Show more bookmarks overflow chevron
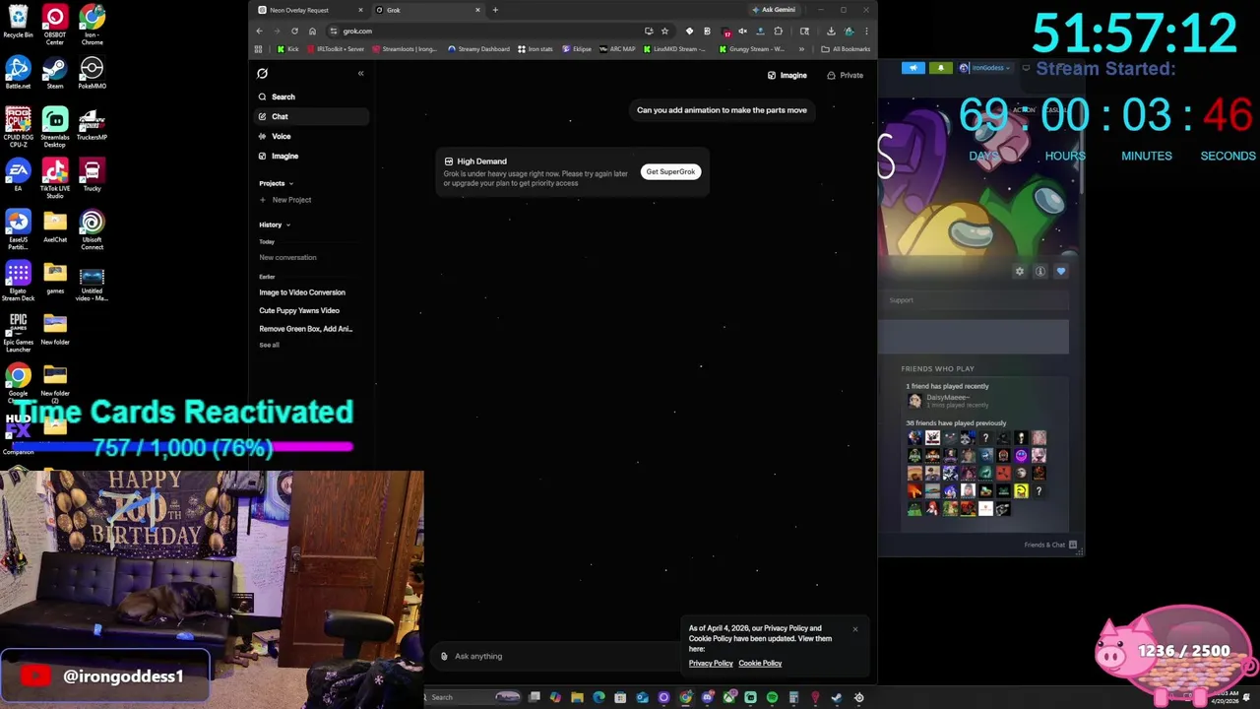Viewport: 1260px width, 709px height. [x=801, y=48]
